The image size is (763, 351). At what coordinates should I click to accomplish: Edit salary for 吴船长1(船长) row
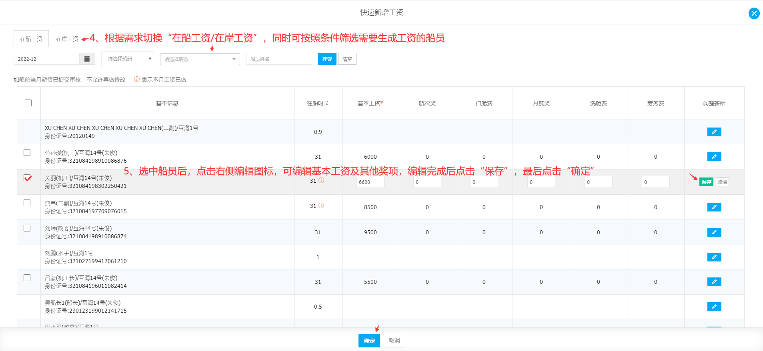tap(714, 307)
